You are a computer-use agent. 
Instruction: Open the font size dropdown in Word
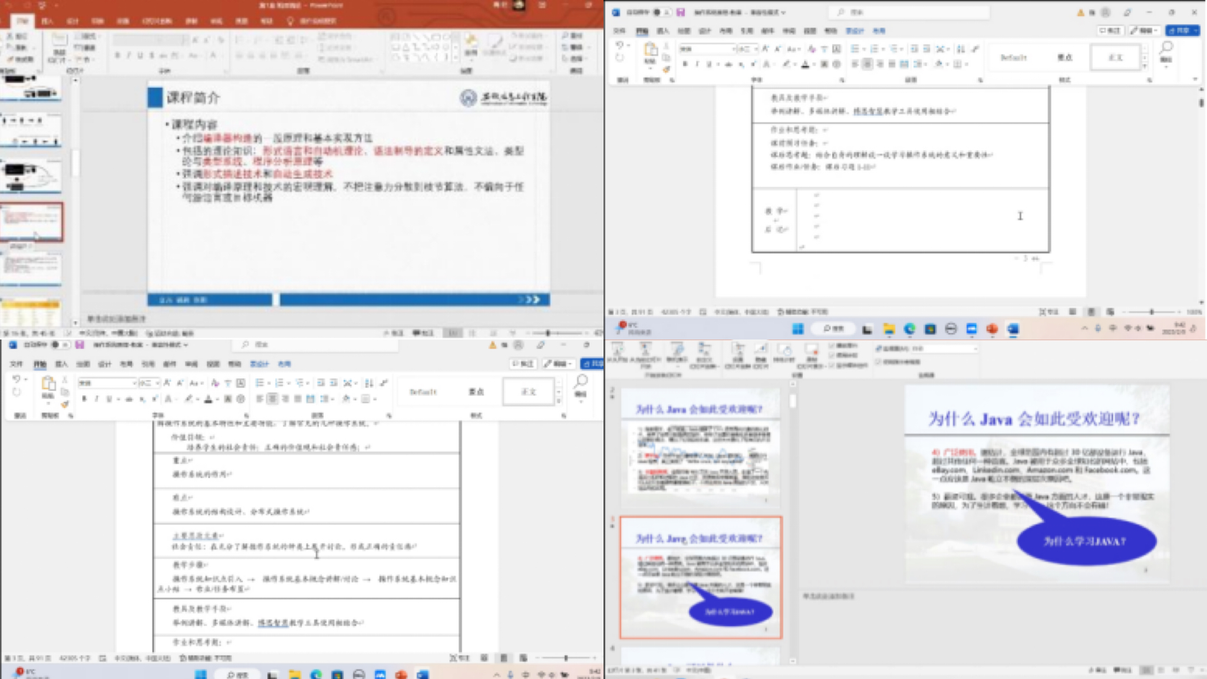coord(148,383)
